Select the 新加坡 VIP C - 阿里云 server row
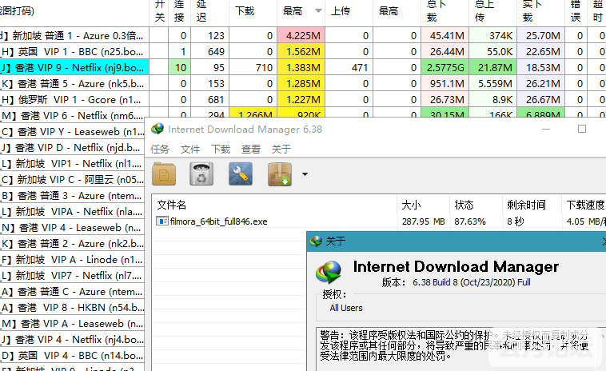Screen dimensions: 606x371 click(x=72, y=180)
